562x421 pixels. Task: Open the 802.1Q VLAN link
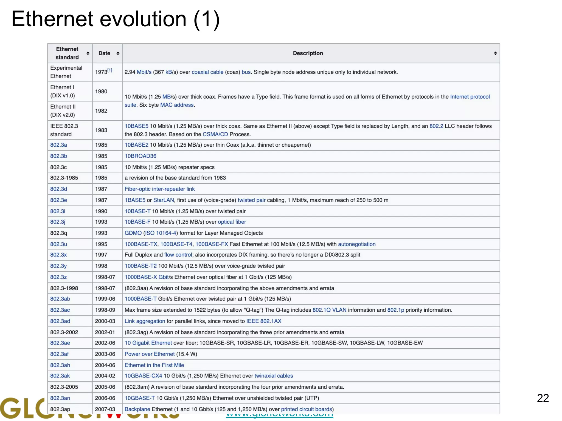pos(329,310)
